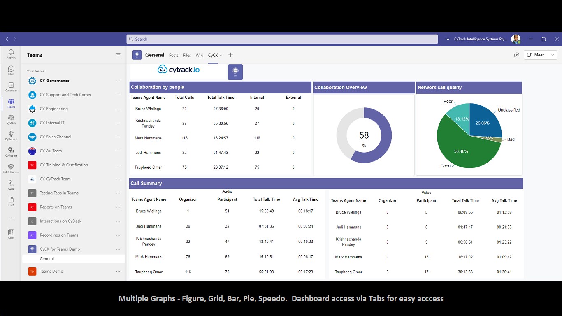Open the Activity feed icon
Screen dimensions: 562x316
click(11, 54)
